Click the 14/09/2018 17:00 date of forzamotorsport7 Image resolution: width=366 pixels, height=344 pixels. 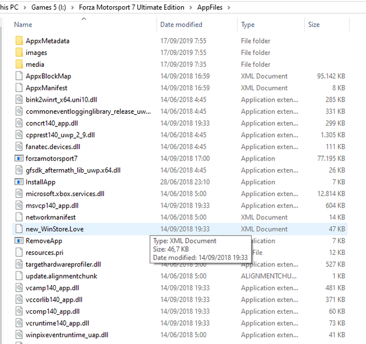tap(185, 158)
